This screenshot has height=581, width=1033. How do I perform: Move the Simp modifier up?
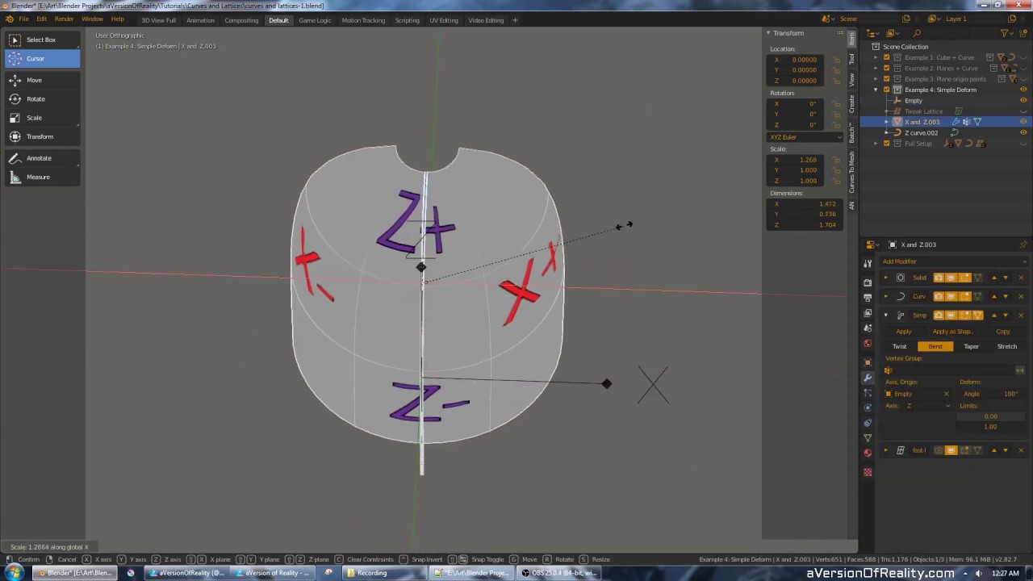coord(993,315)
